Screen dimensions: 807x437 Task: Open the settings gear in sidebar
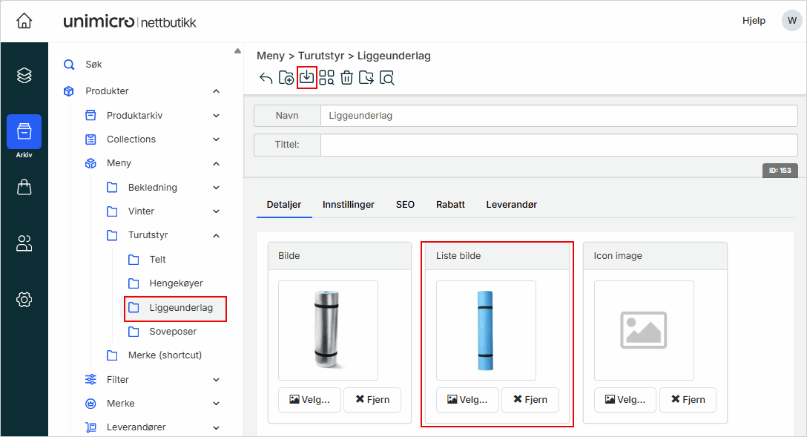tap(24, 299)
